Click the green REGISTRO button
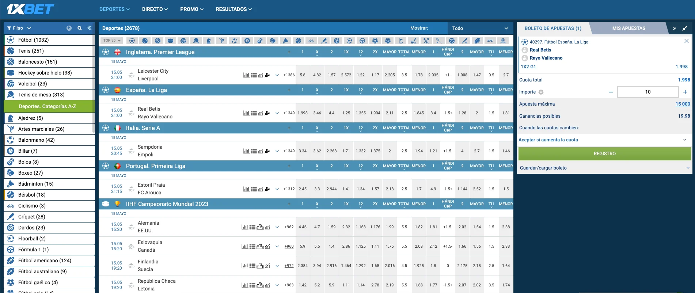Screen dimensions: 695x293 pyautogui.click(x=604, y=154)
